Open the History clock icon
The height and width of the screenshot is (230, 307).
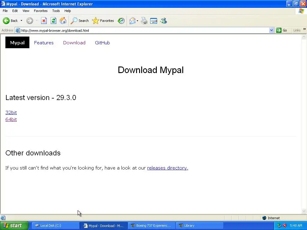click(121, 21)
